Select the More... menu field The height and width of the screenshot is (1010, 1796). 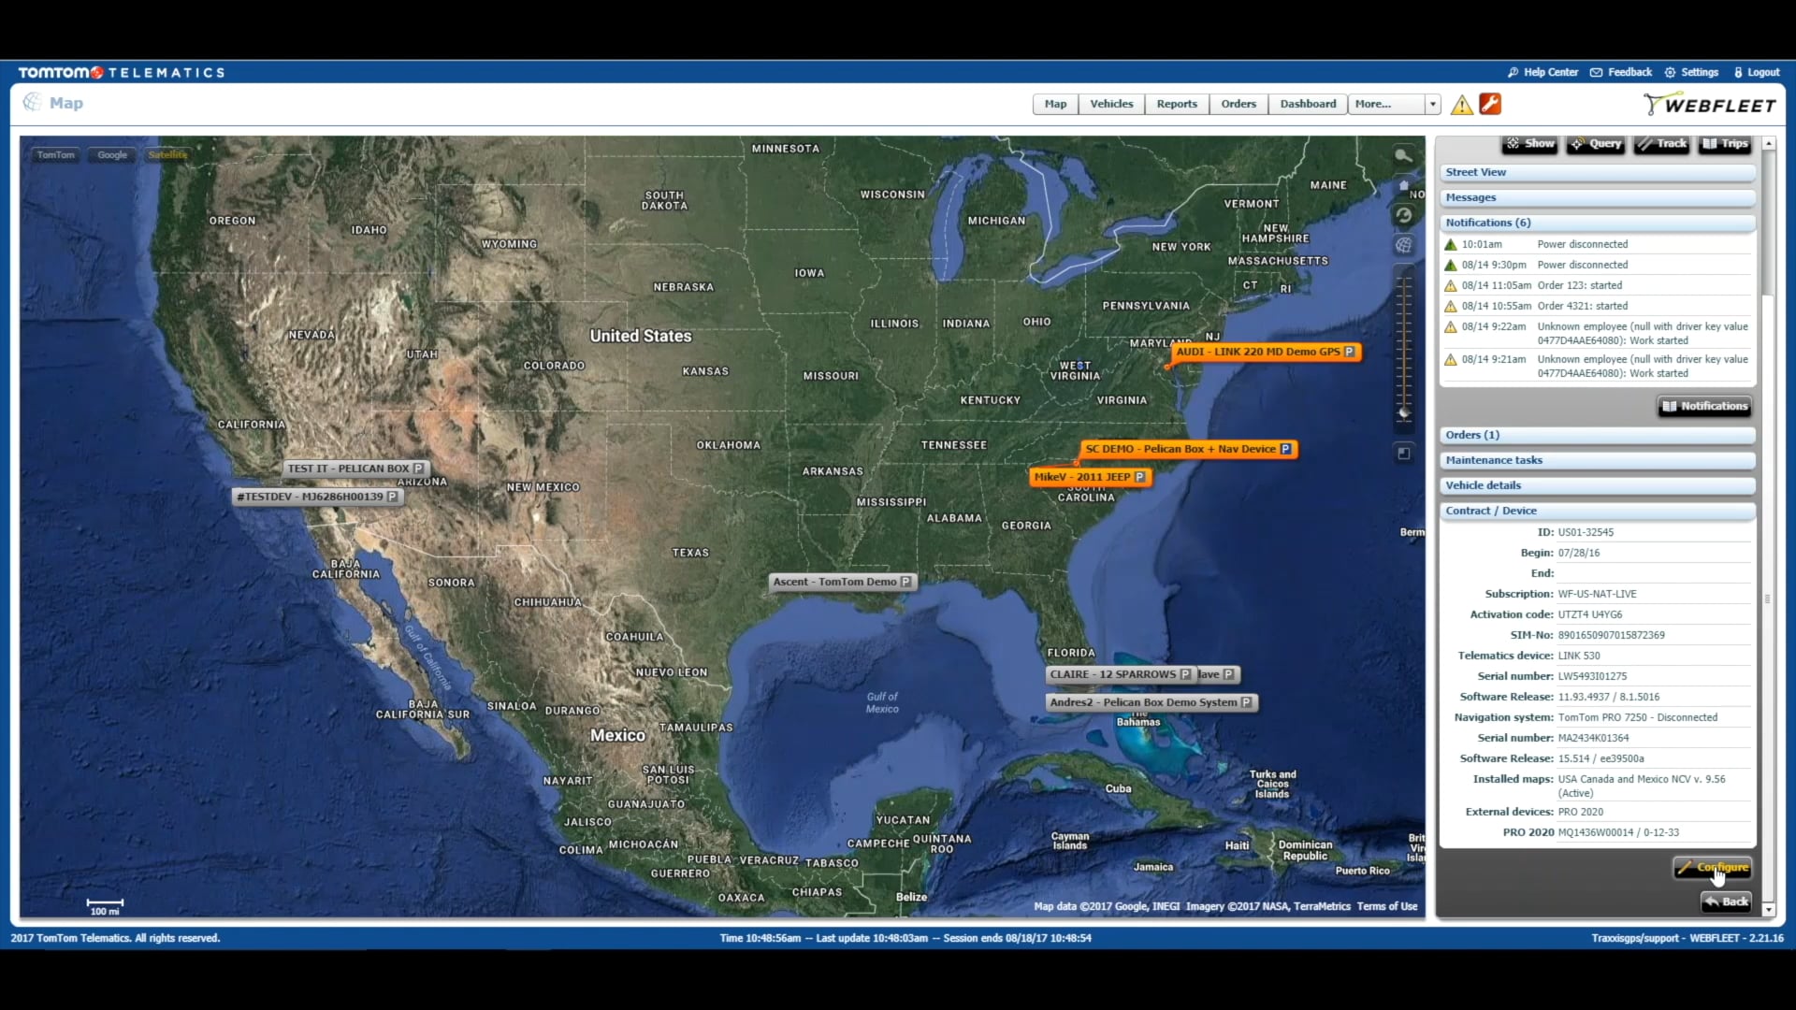1387,104
